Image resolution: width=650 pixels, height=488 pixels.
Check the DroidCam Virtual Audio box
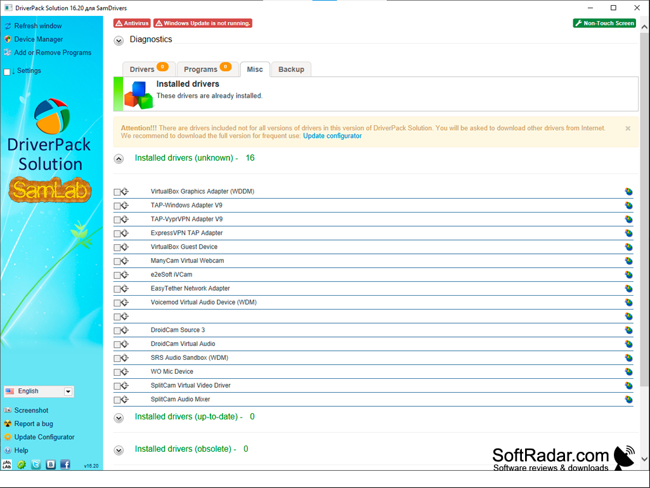coord(117,345)
